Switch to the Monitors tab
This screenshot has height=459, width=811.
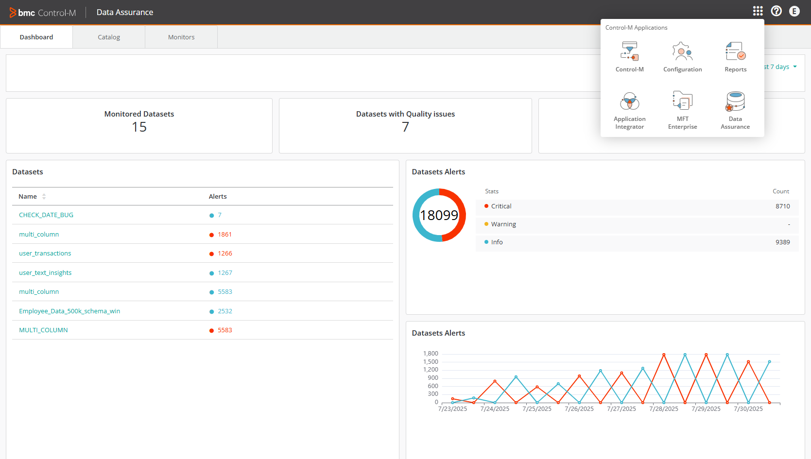point(181,37)
